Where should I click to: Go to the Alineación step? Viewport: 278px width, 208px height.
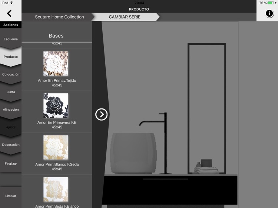[x=11, y=110]
